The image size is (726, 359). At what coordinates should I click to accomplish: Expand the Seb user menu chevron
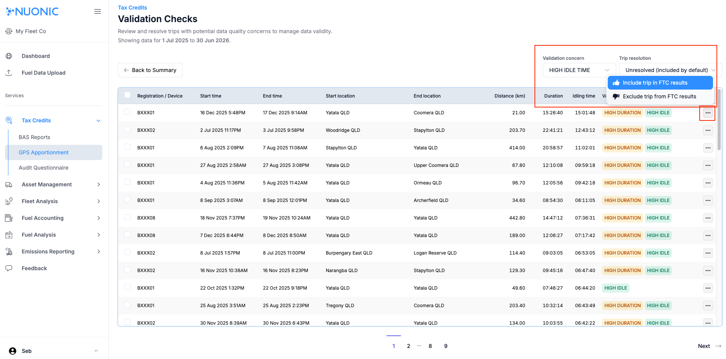96,351
